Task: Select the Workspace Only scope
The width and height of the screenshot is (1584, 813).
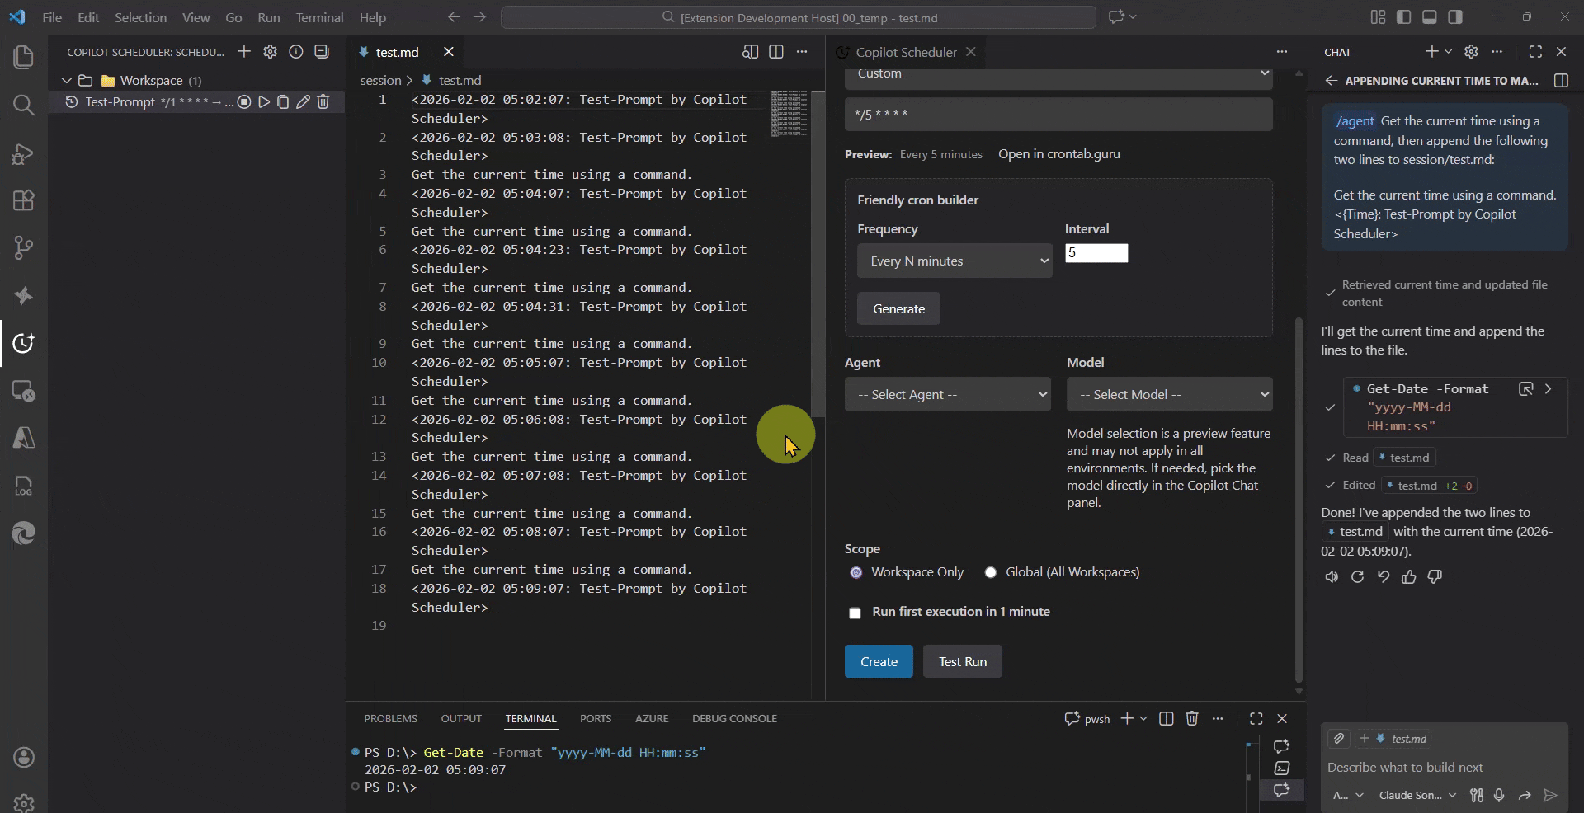Action: point(856,571)
